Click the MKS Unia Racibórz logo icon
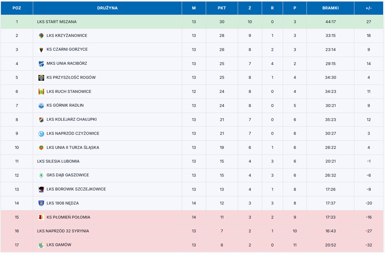Image resolution: width=385 pixels, height=253 pixels. 41,63
